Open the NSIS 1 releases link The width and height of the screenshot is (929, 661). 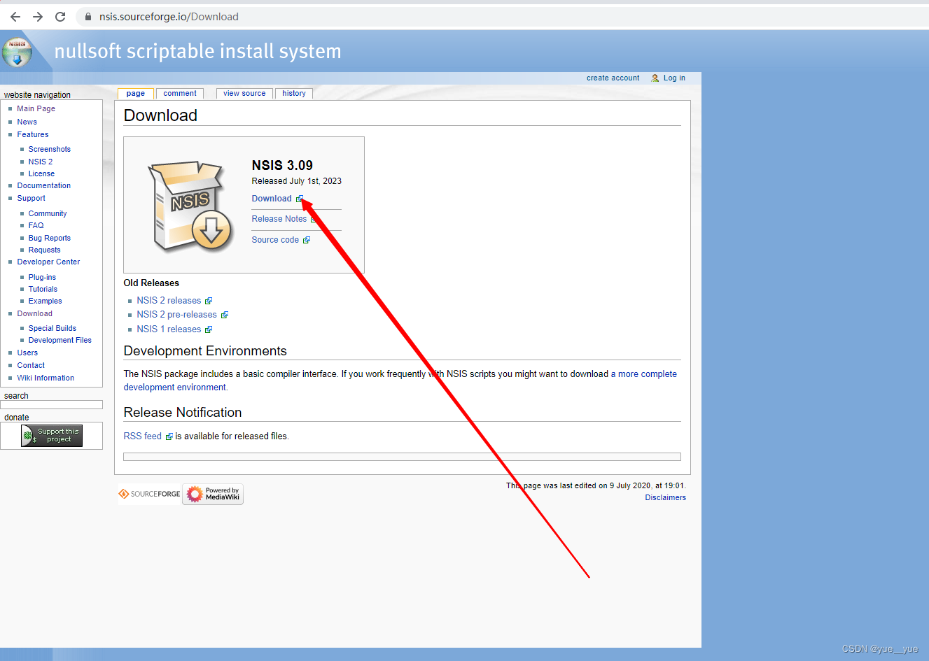[x=169, y=329]
